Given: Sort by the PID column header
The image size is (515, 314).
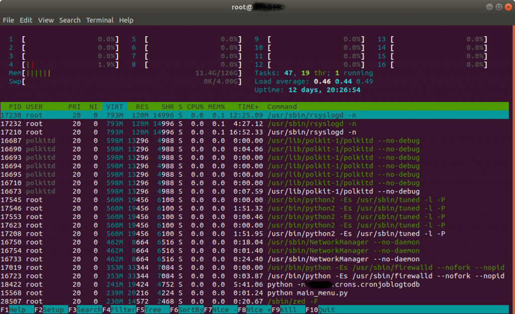Looking at the screenshot, I should click(x=15, y=107).
